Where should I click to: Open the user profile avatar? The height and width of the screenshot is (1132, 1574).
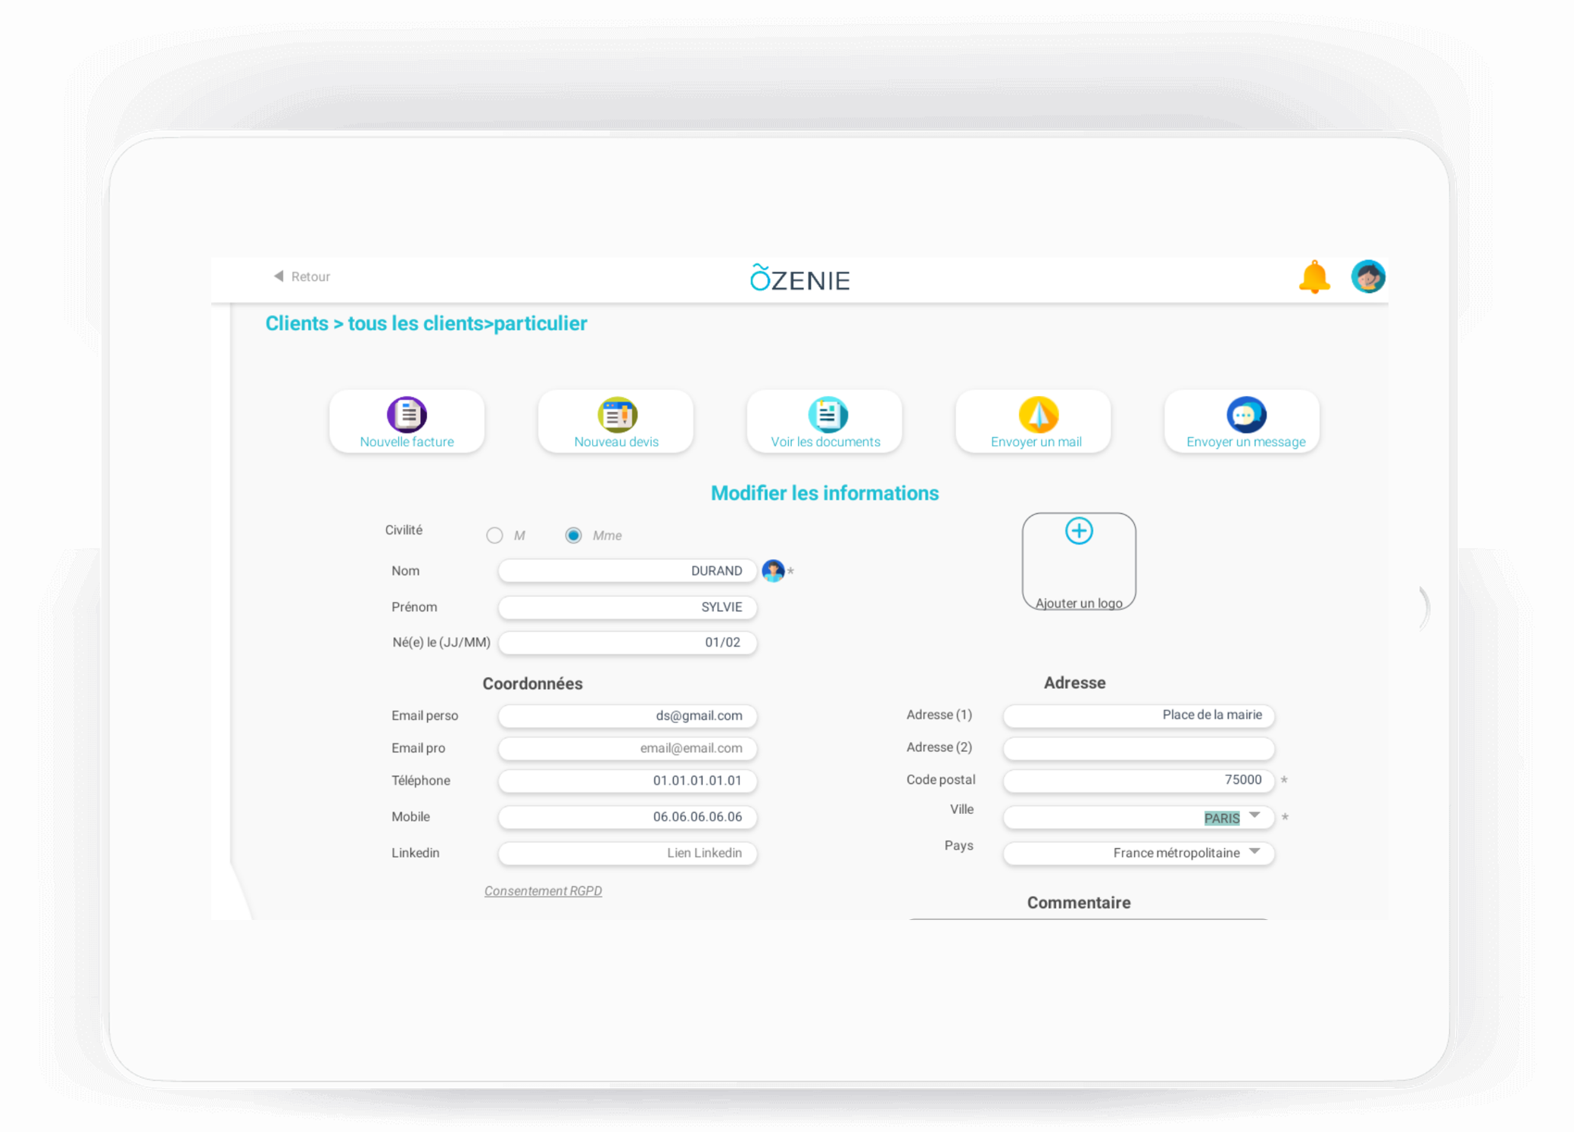click(1367, 277)
